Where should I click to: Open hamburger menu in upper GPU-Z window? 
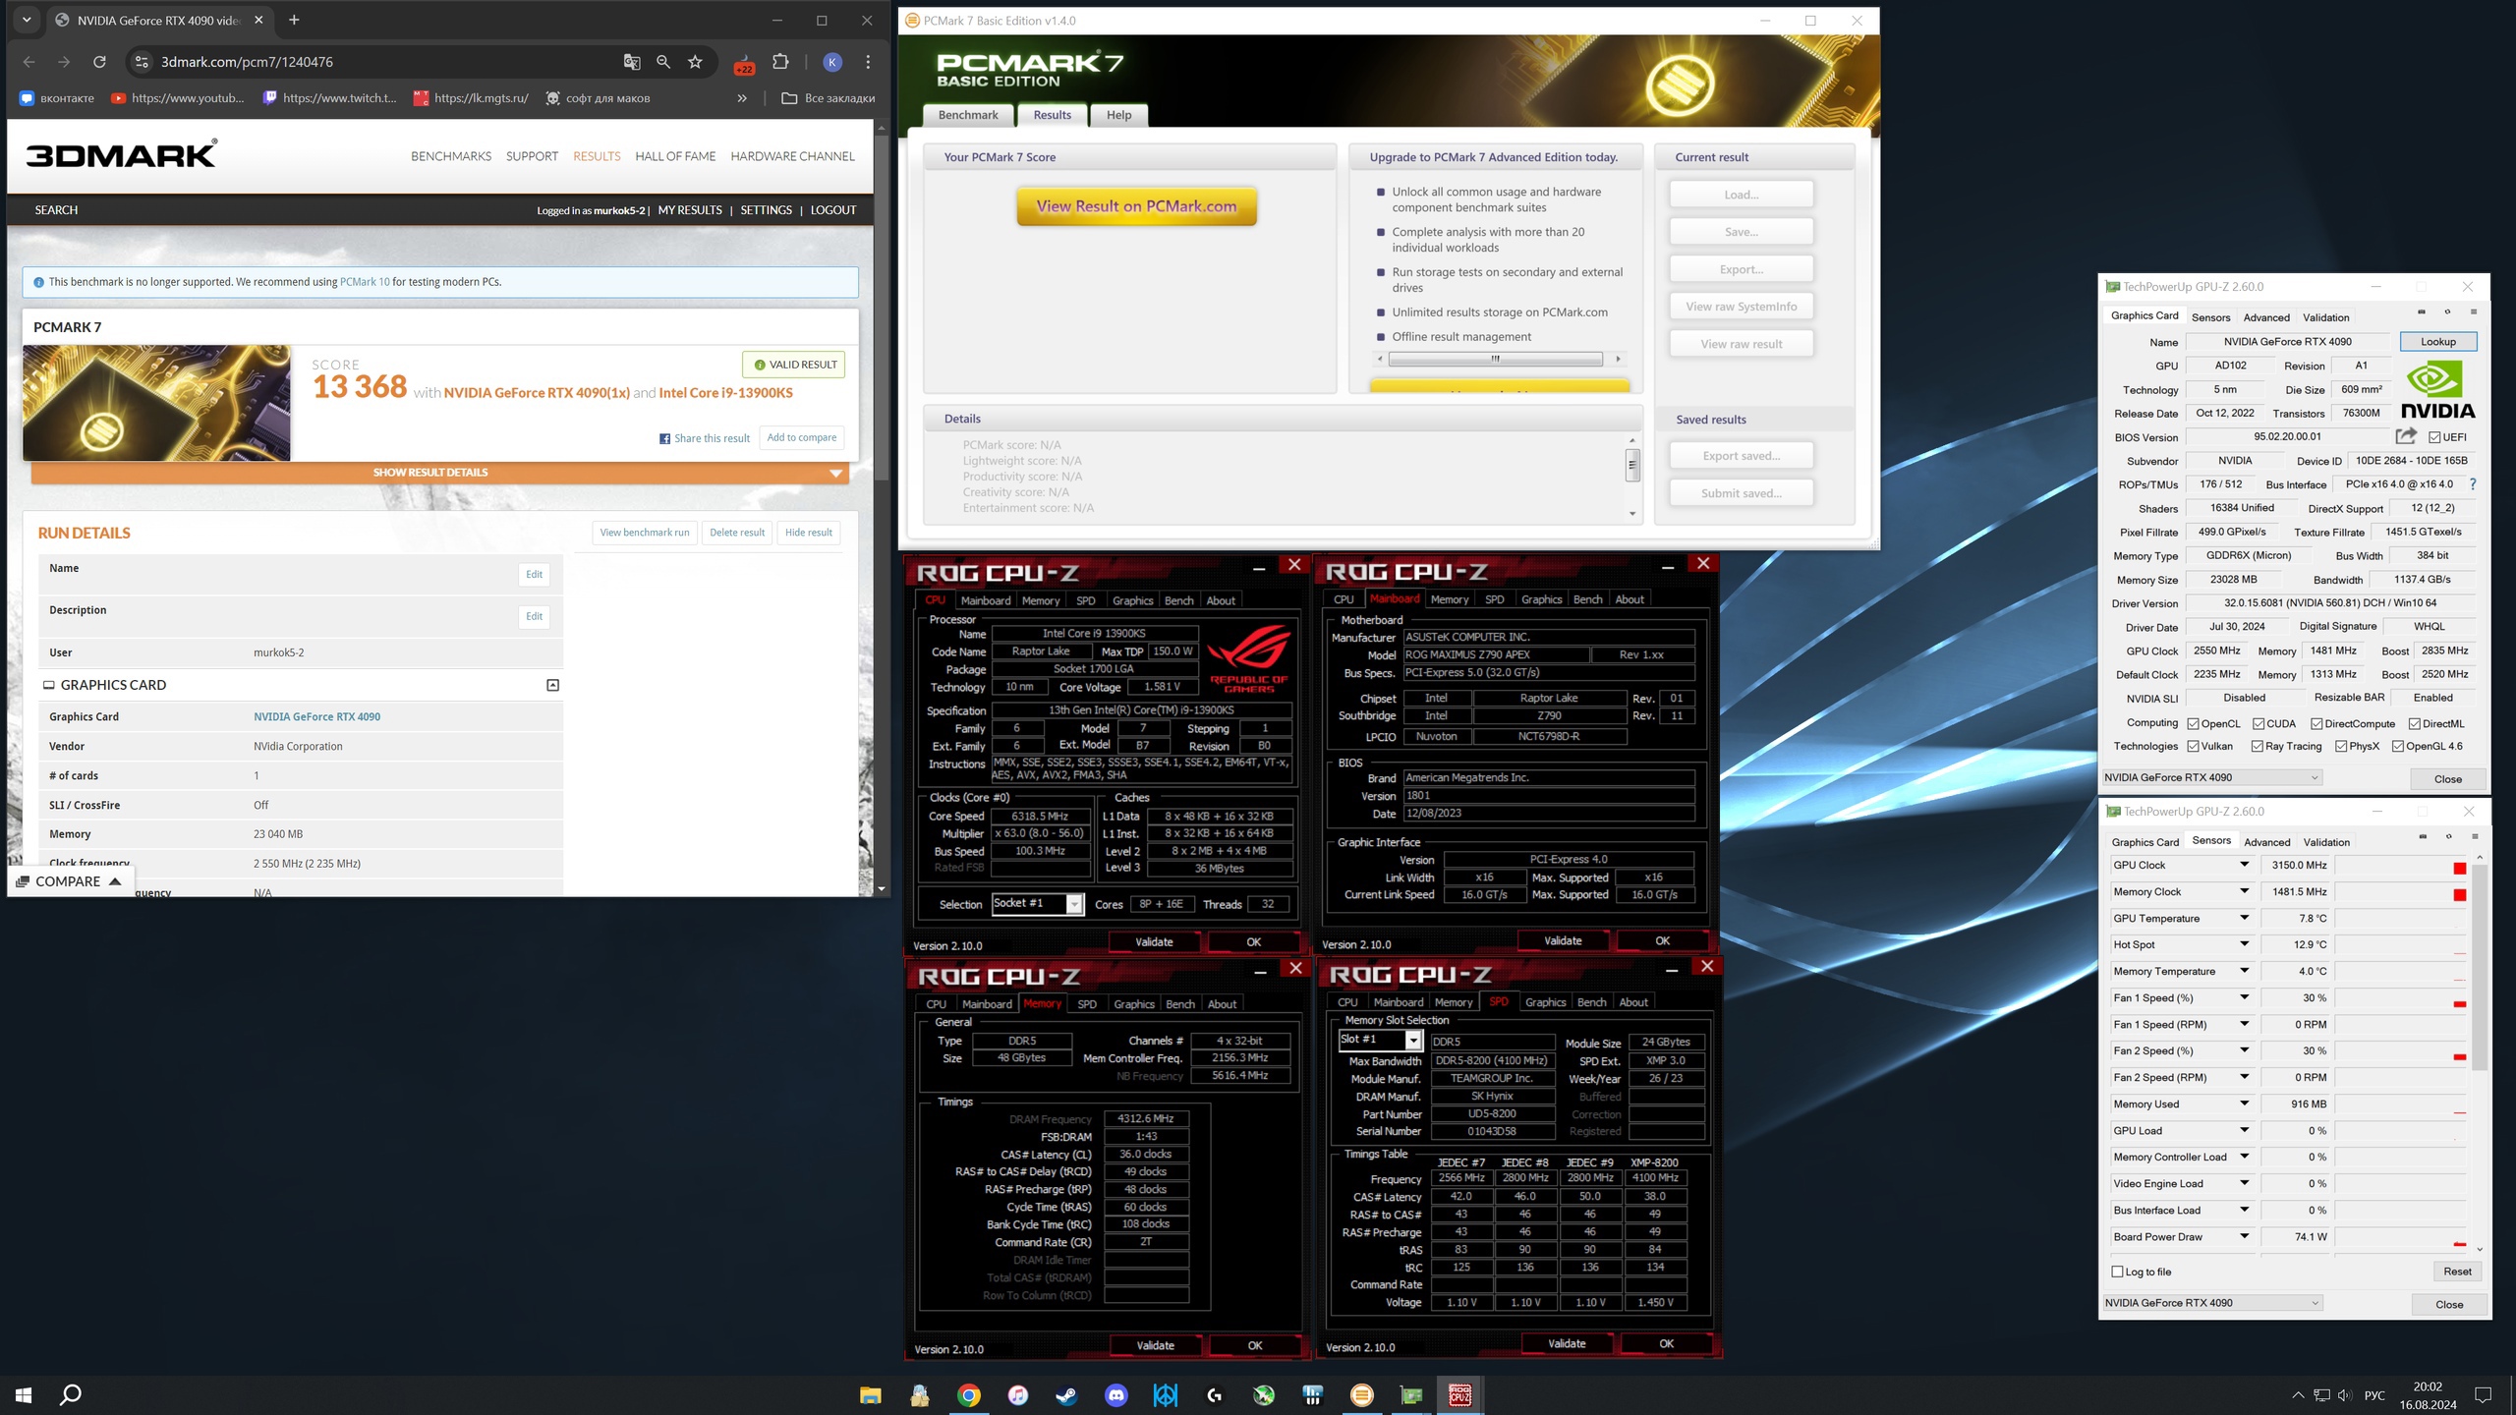click(2474, 312)
